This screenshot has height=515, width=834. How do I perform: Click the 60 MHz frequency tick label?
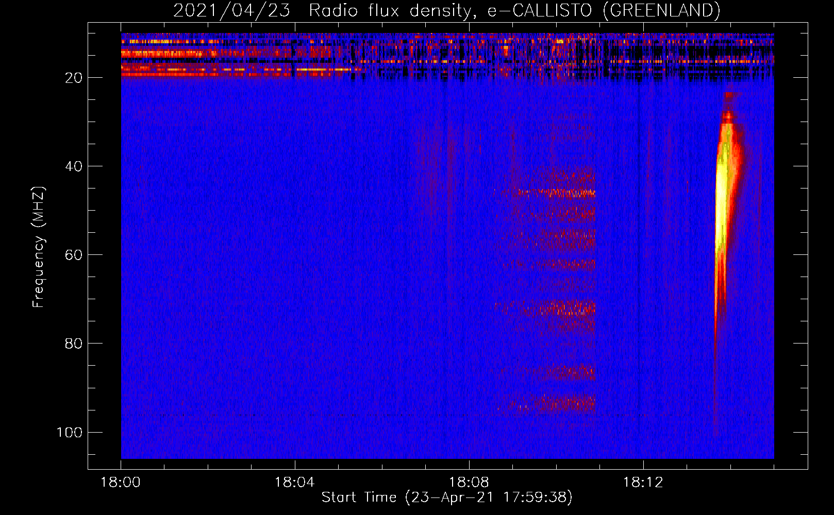tap(74, 255)
